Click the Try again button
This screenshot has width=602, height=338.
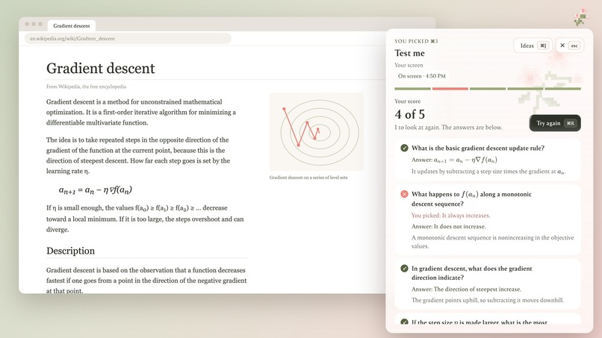(555, 123)
